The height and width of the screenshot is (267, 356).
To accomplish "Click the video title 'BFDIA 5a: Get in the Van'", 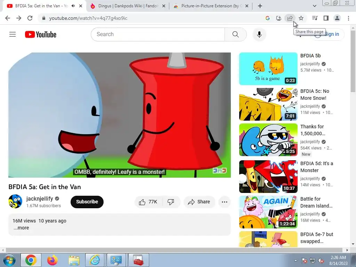I will [44, 187].
